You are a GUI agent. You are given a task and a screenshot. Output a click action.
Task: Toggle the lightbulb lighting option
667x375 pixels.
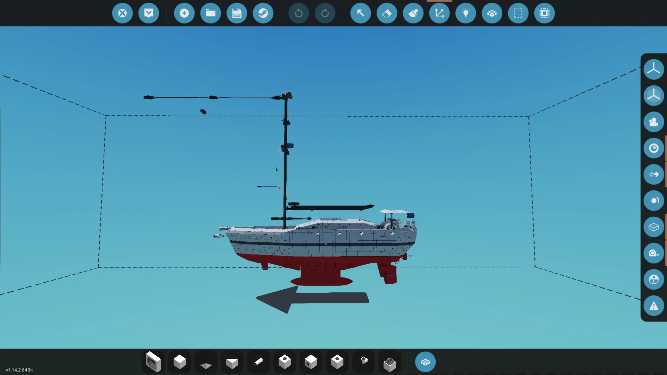pyautogui.click(x=466, y=13)
